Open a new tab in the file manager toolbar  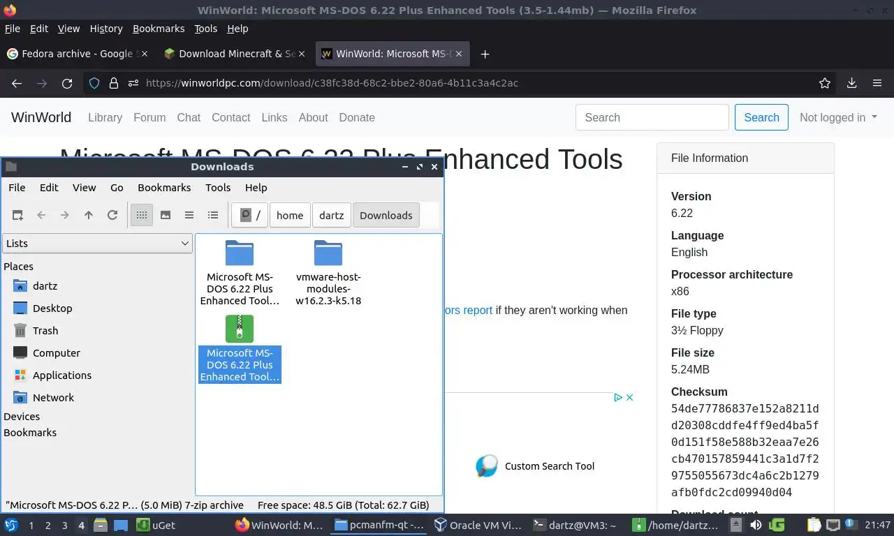click(17, 215)
